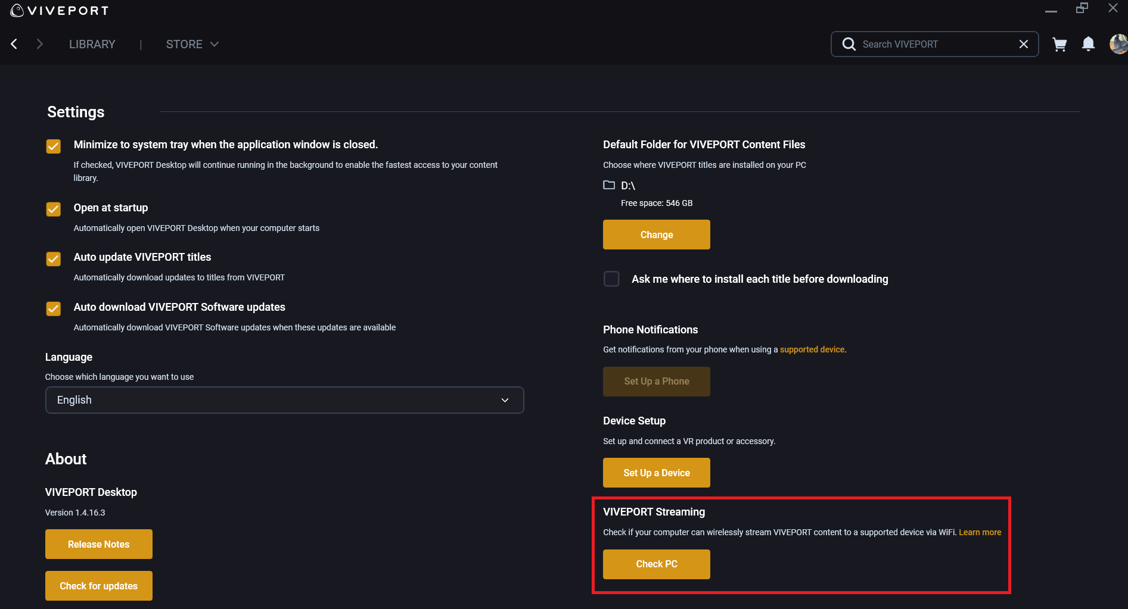The height and width of the screenshot is (609, 1128).
Task: Restore down the VIVEPORT window
Action: tap(1082, 8)
